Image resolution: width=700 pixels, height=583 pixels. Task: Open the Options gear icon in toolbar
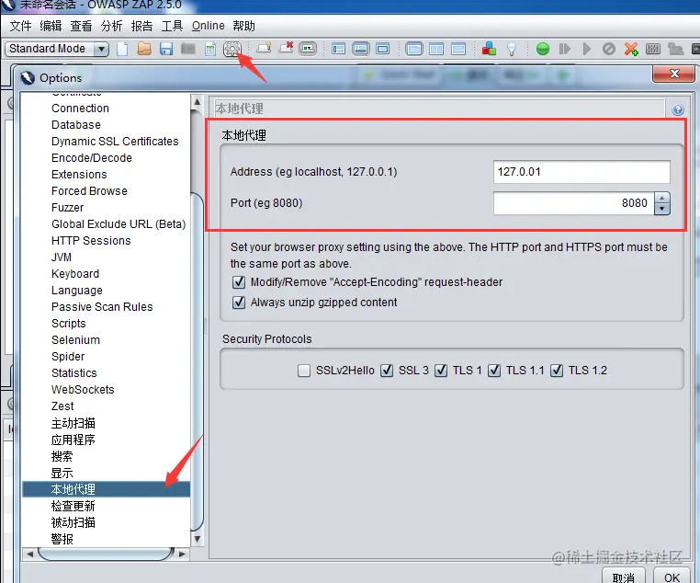click(x=232, y=49)
